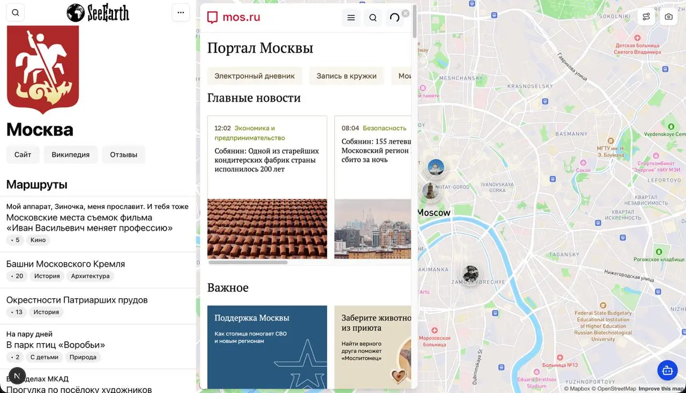686x393 pixels.
Task: Click the roof tiles news photo
Action: coord(267,229)
